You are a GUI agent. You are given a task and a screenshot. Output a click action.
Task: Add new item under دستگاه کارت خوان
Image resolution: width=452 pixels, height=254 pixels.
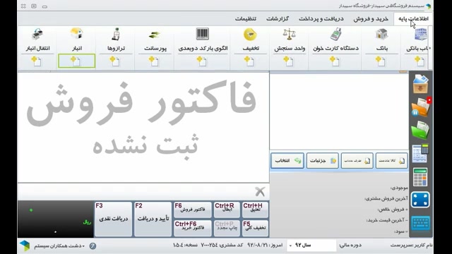click(334, 61)
